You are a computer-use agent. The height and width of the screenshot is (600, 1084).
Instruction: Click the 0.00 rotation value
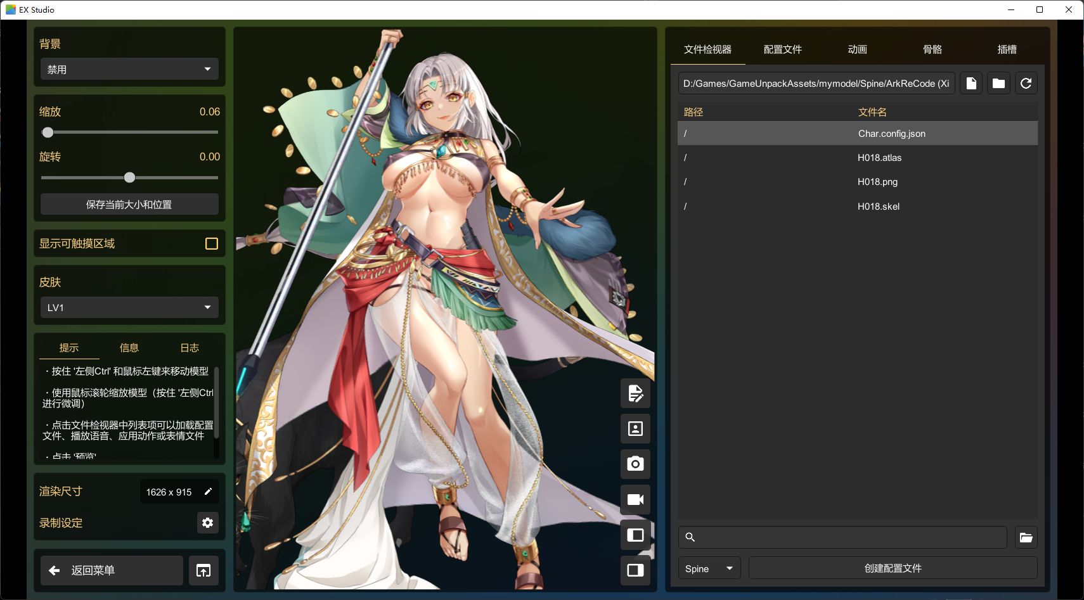point(210,157)
